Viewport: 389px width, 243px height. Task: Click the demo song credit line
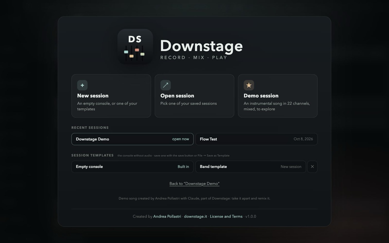pos(194,198)
